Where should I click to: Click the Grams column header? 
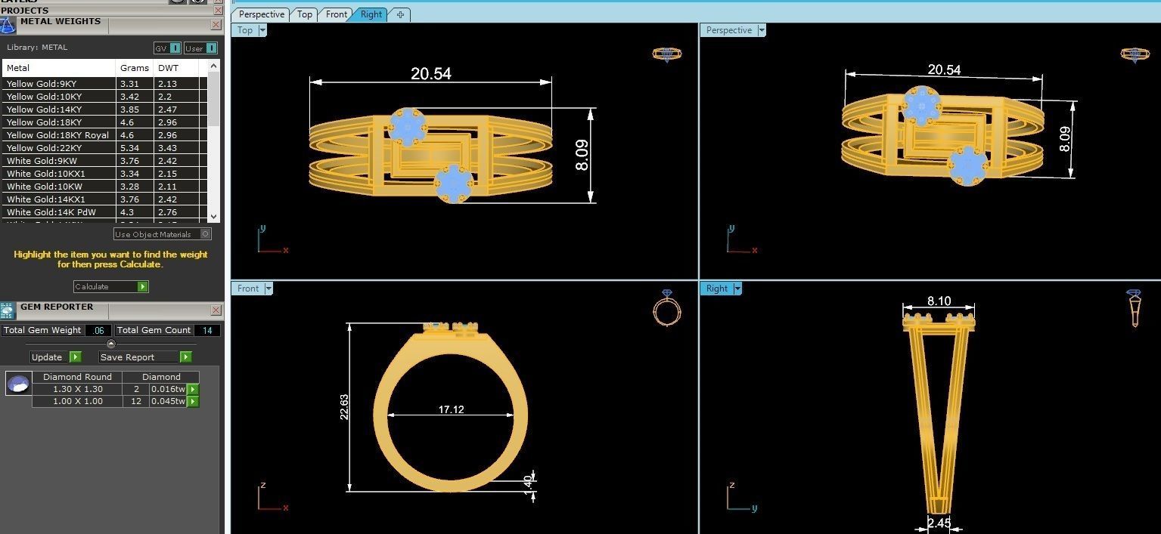pyautogui.click(x=135, y=68)
